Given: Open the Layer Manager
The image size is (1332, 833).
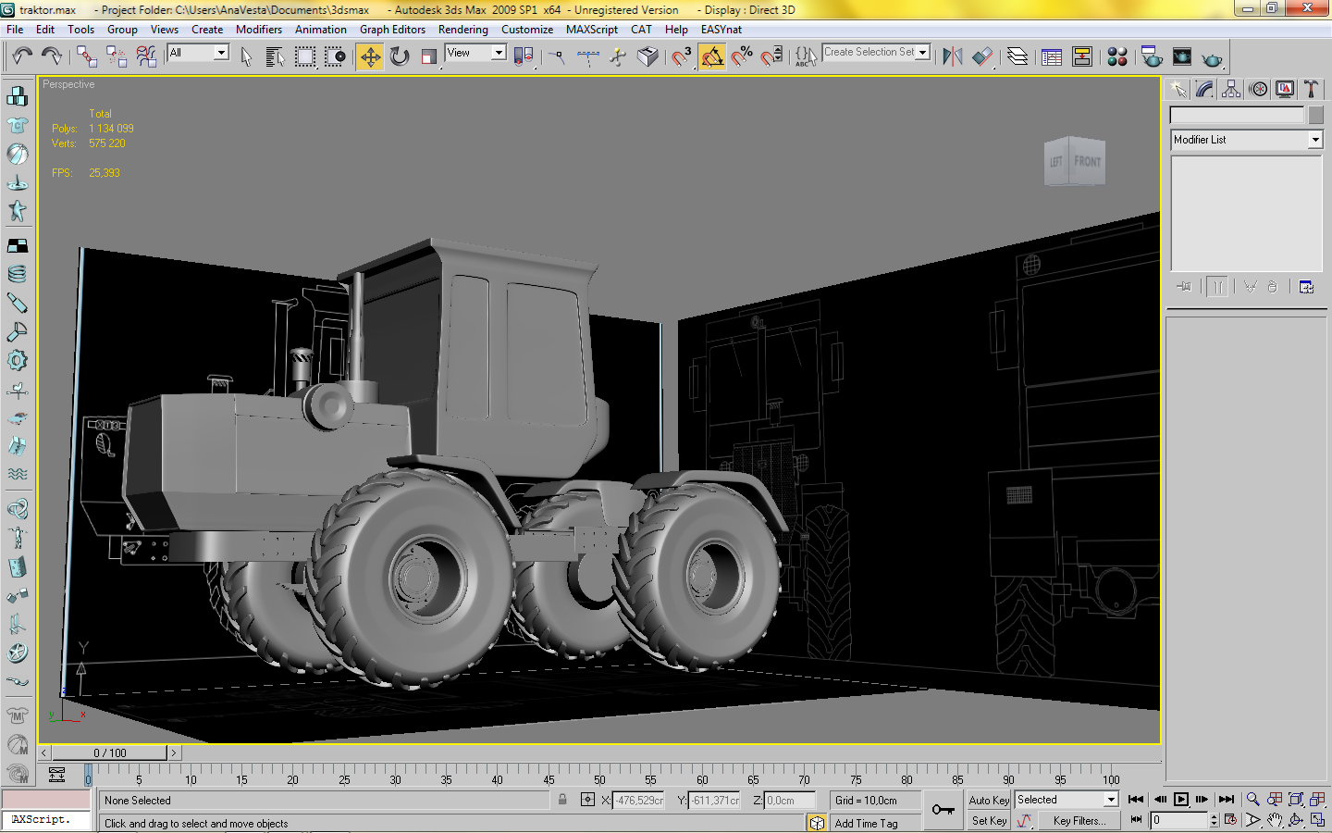Looking at the screenshot, I should coord(1017,57).
